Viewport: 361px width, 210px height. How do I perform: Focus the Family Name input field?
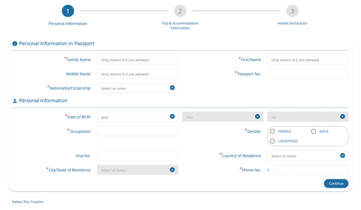pyautogui.click(x=138, y=60)
